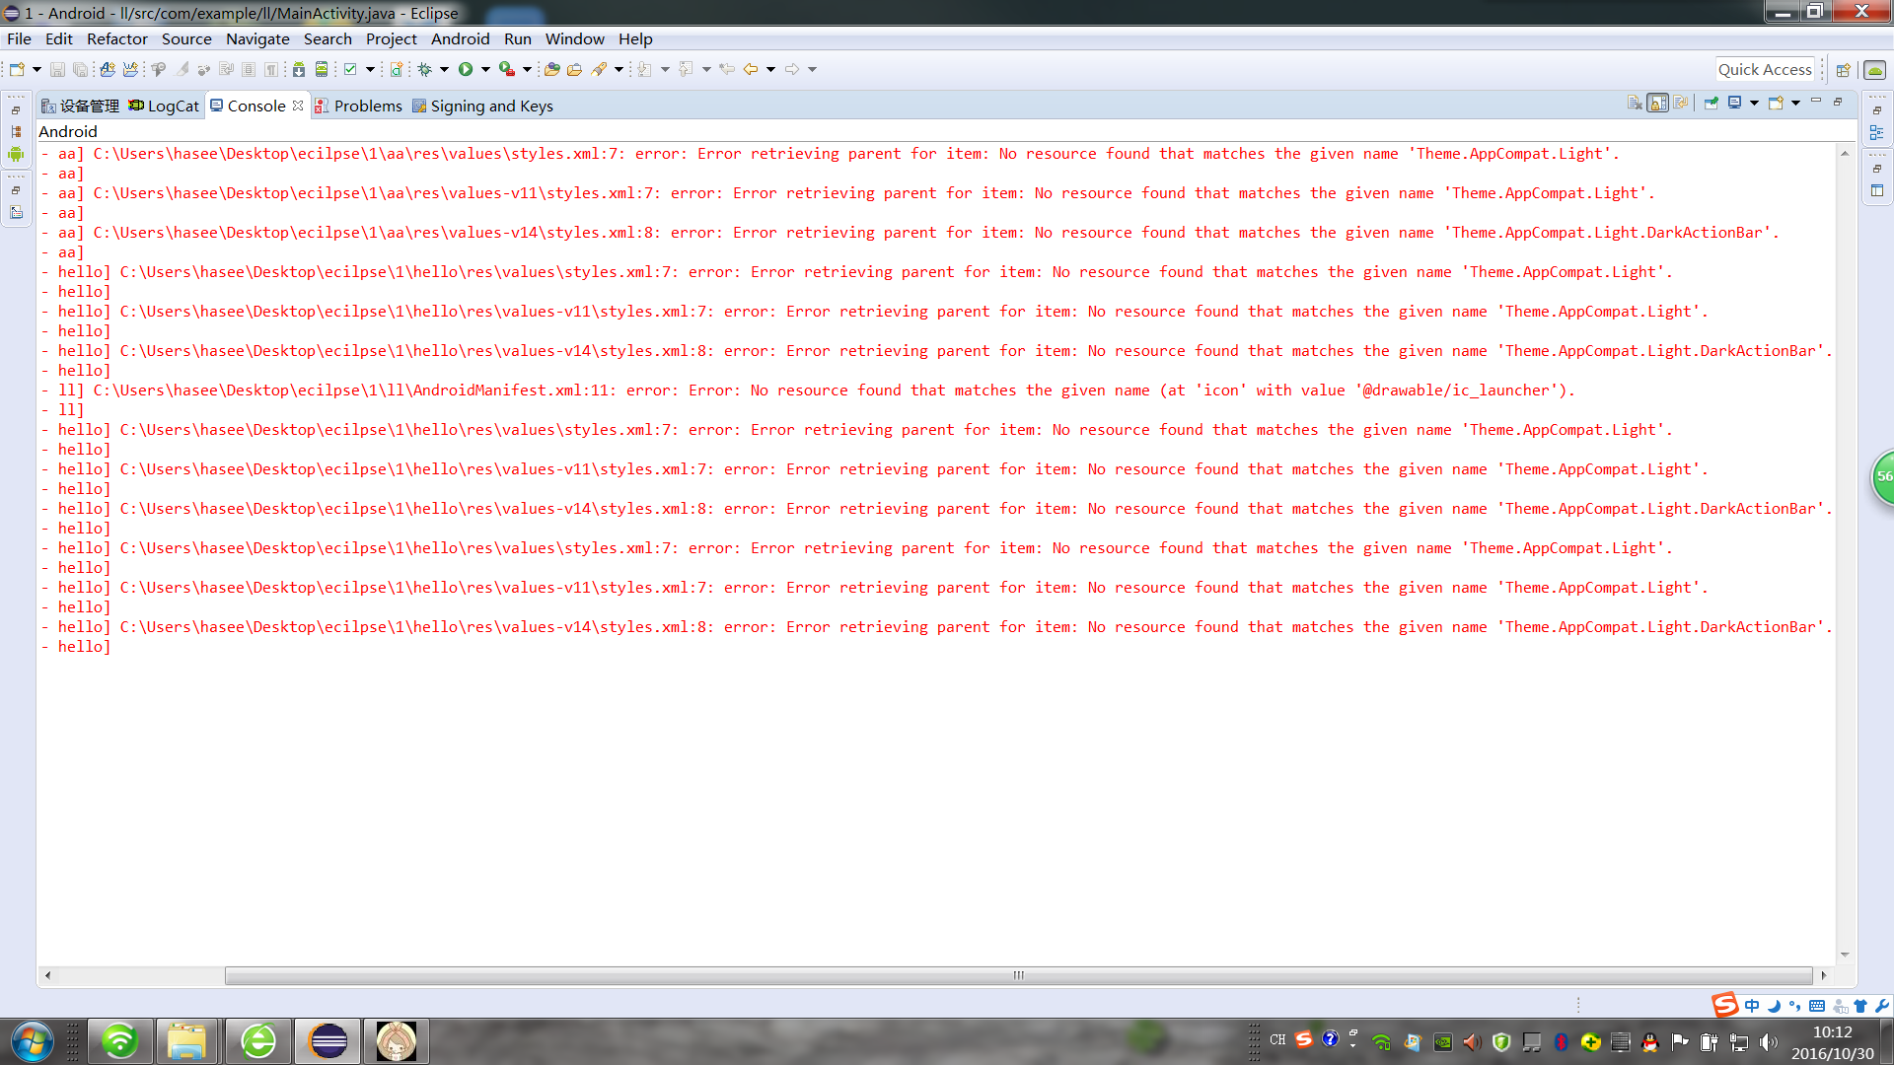The image size is (1894, 1065).
Task: Click the vertical scrollbar down arrow
Action: click(x=1845, y=955)
